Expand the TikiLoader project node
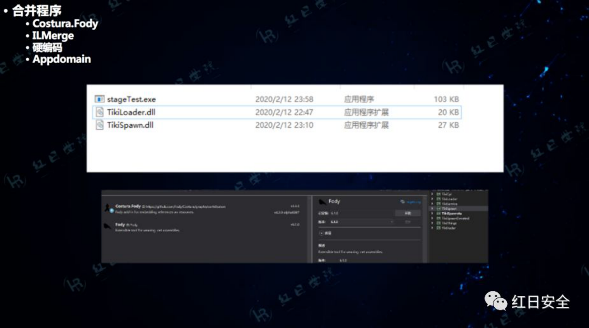Viewport: 589px width, 328px height. 432,199
